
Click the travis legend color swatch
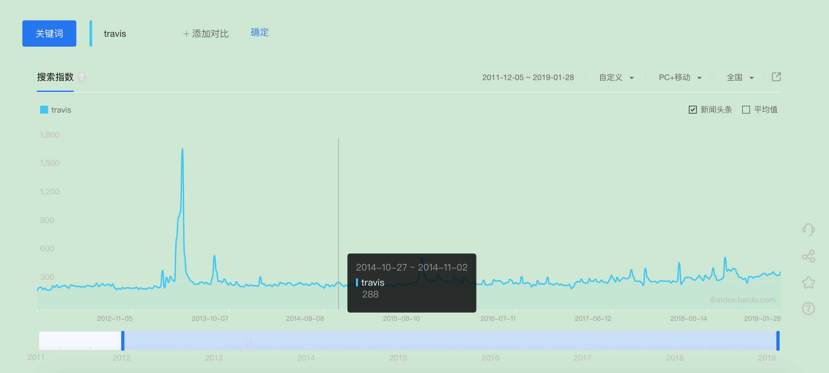click(44, 110)
